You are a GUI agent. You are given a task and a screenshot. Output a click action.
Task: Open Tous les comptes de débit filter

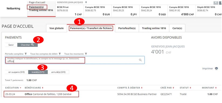(46, 54)
